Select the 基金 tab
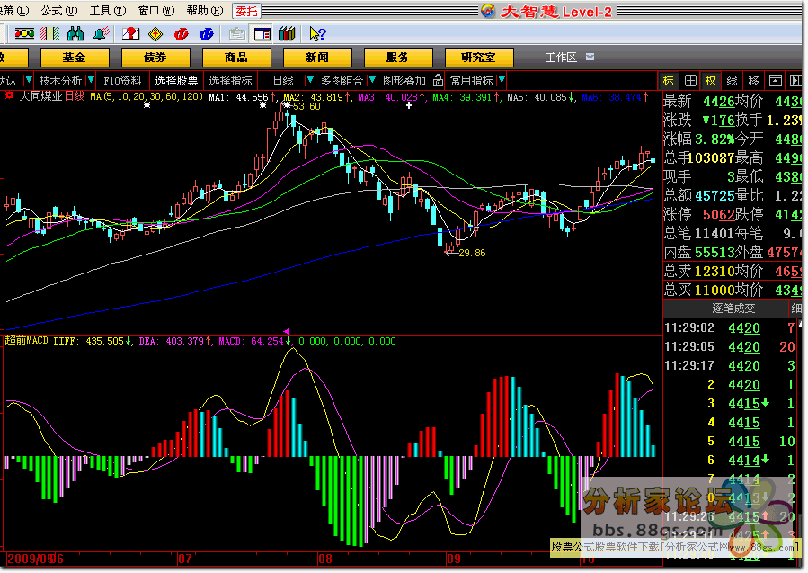This screenshot has height=573, width=808. (75, 58)
